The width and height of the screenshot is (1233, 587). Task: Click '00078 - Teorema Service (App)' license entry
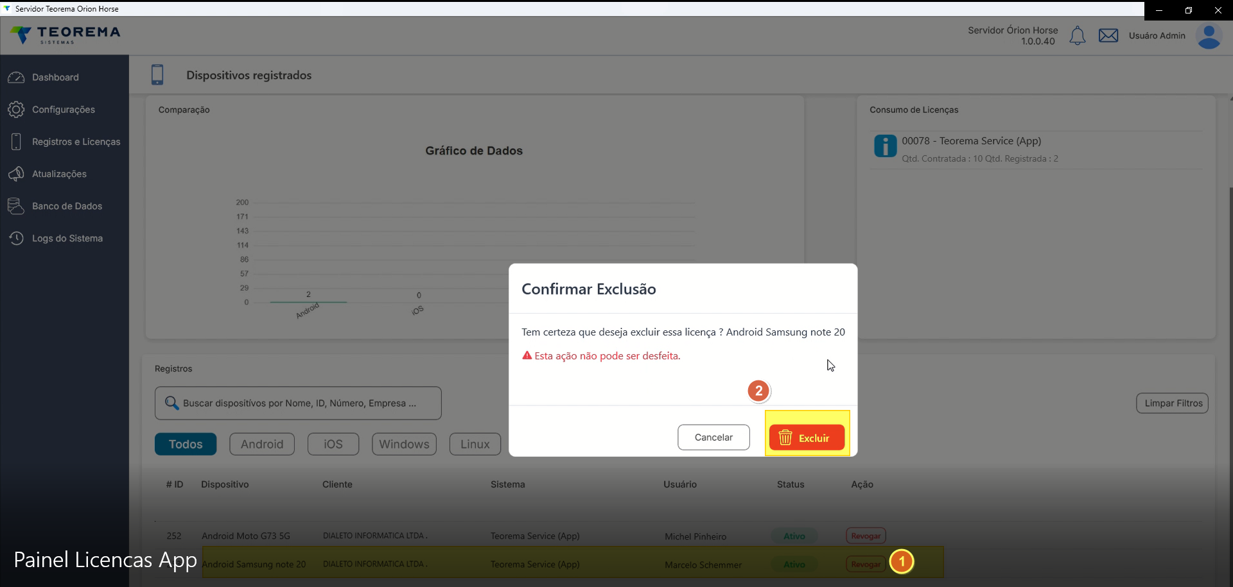pos(971,141)
